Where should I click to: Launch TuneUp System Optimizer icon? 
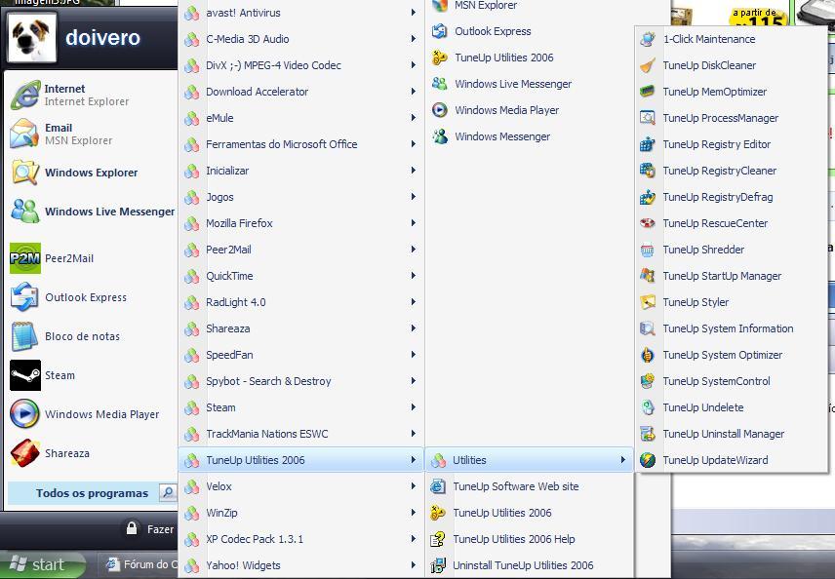pos(647,355)
